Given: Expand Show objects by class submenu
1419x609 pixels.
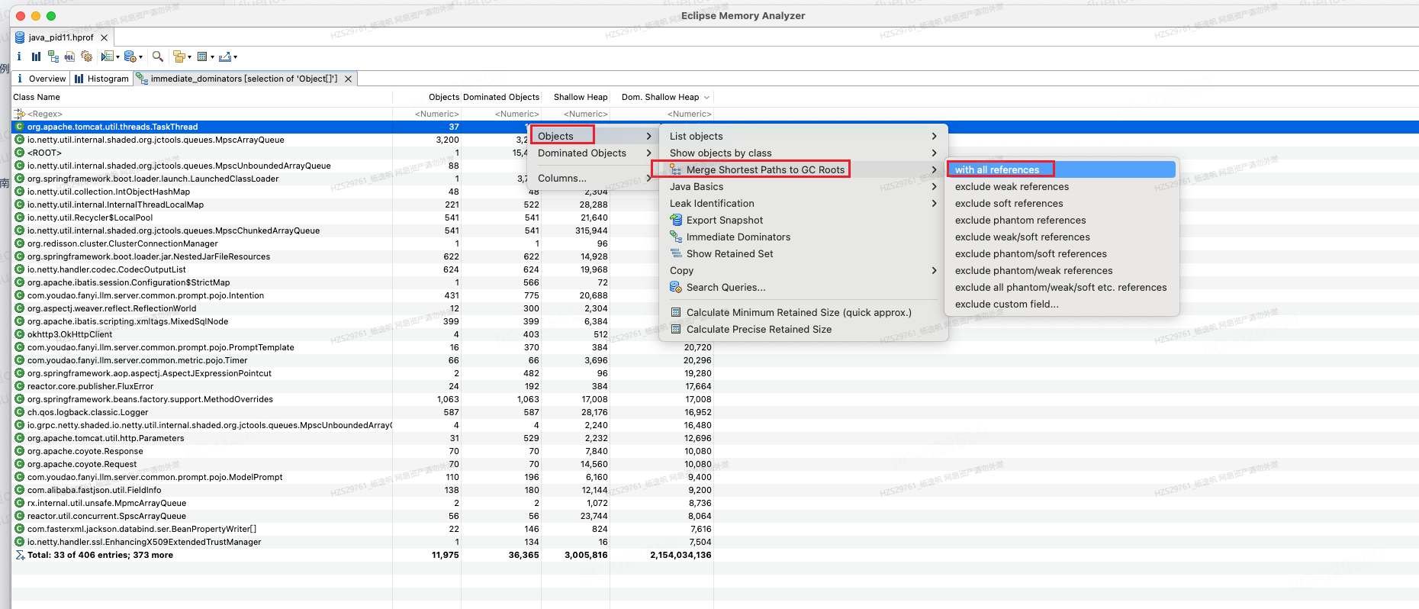Looking at the screenshot, I should (804, 153).
